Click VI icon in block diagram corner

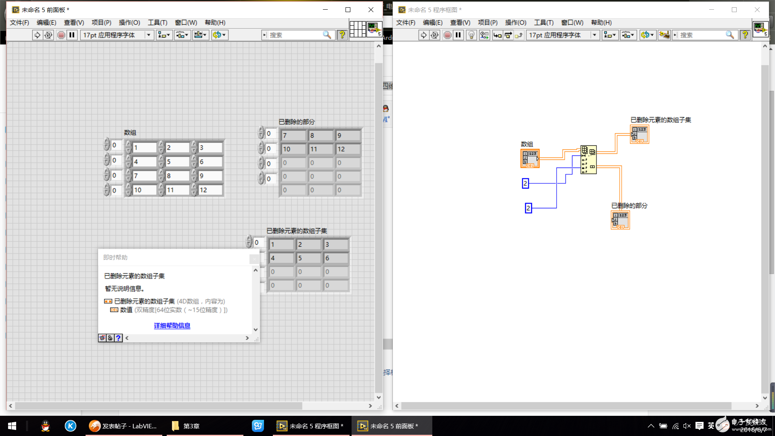[x=761, y=29]
